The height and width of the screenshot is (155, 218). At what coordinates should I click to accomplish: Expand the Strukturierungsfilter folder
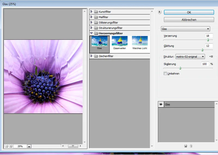(x=91, y=28)
